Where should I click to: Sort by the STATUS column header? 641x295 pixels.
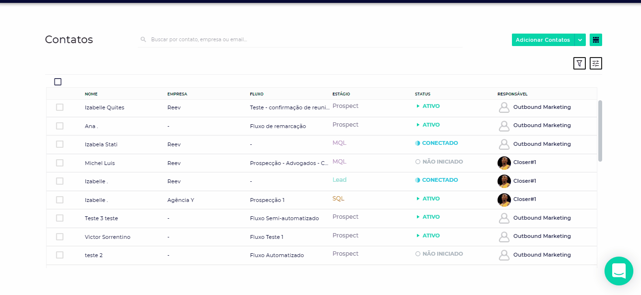pos(422,94)
